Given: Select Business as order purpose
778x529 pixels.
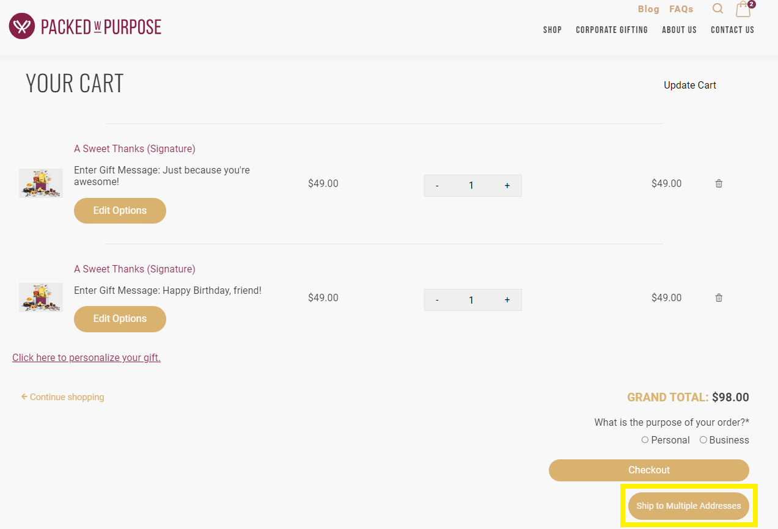Looking at the screenshot, I should coord(703,439).
